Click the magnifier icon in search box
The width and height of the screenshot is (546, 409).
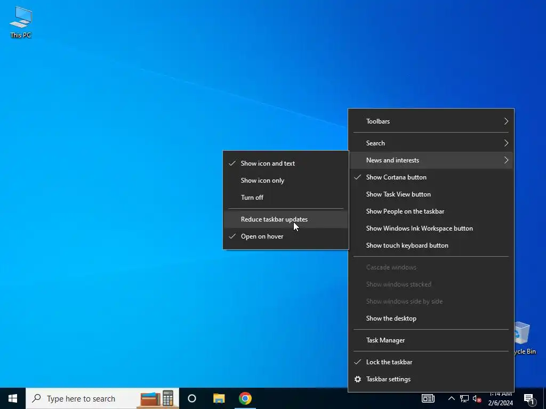[x=36, y=398]
